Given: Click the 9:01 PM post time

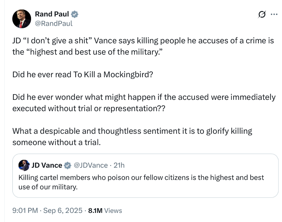Looking at the screenshot, I should [x=26, y=210].
